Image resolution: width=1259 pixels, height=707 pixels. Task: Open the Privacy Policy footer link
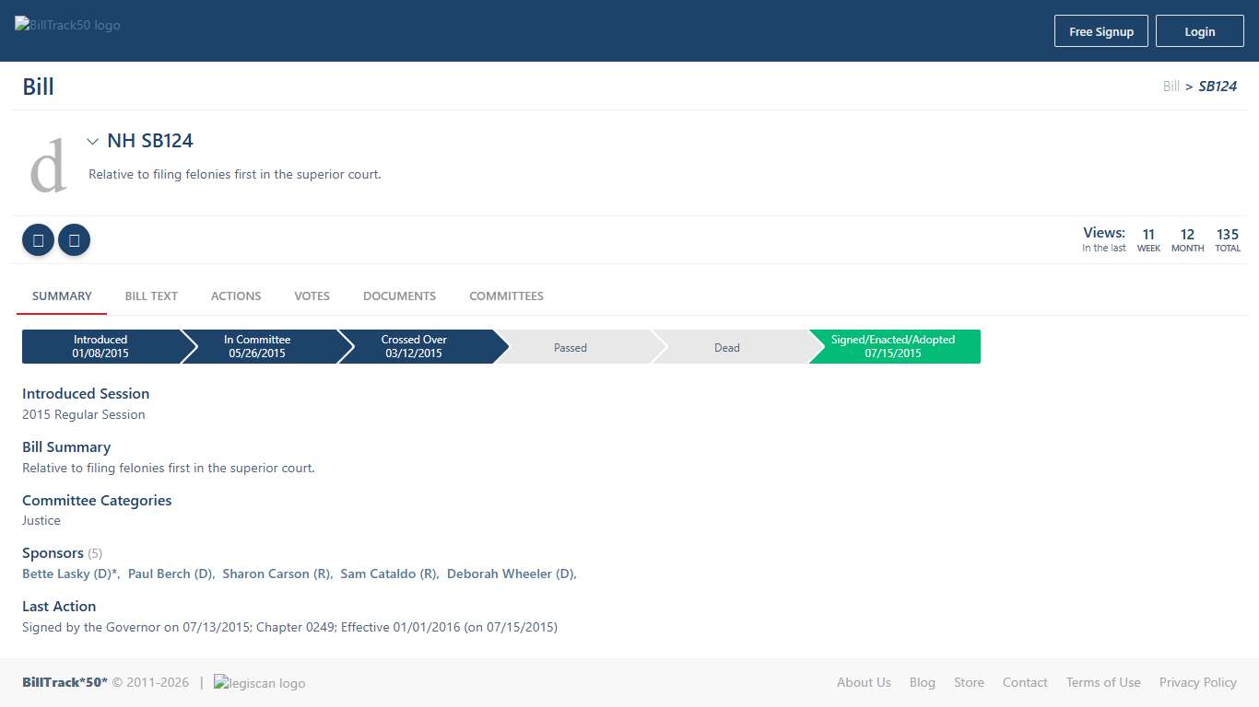1197,683
